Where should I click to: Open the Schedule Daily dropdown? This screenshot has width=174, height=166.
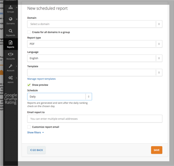coord(60,97)
